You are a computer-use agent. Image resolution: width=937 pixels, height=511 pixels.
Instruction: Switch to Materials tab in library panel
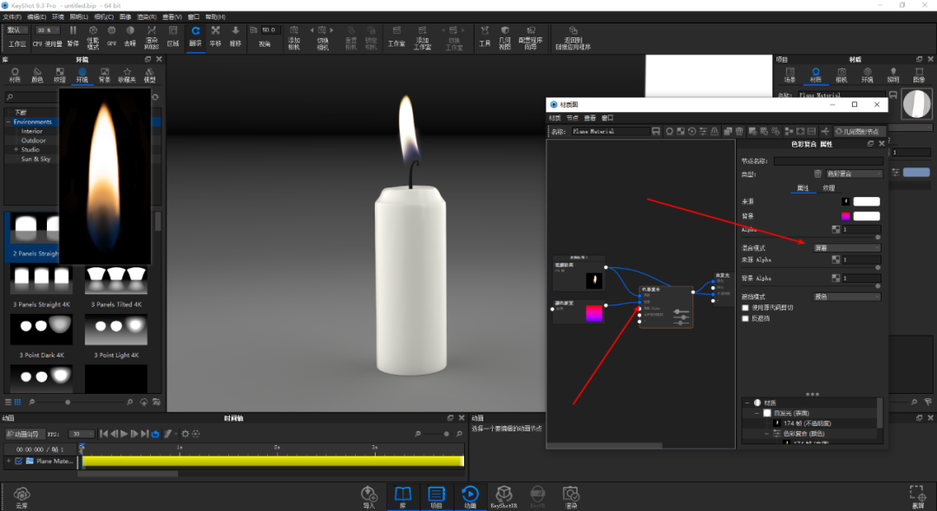point(15,75)
